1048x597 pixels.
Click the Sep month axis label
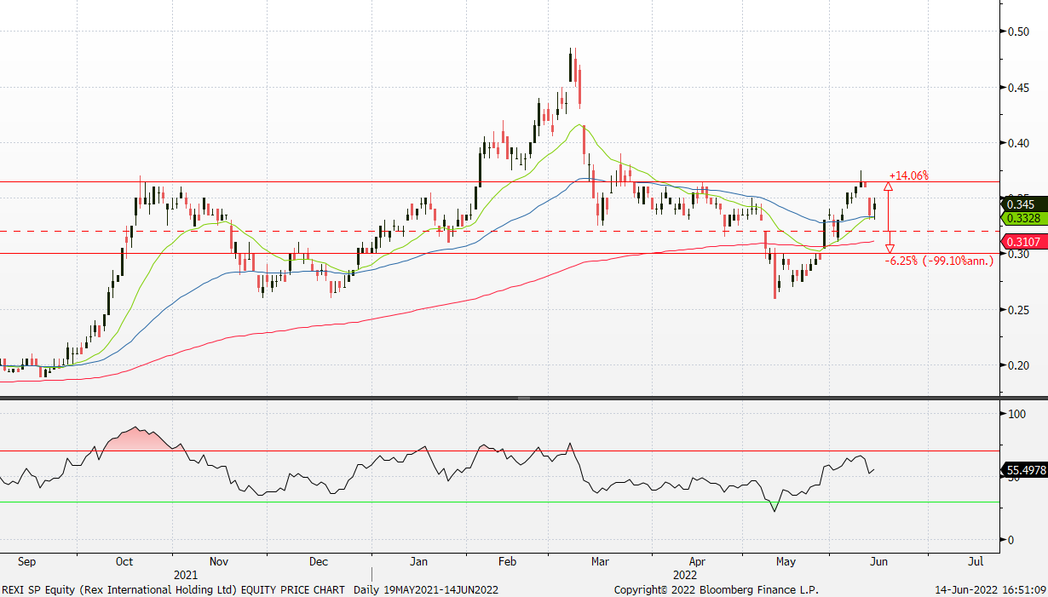[26, 562]
